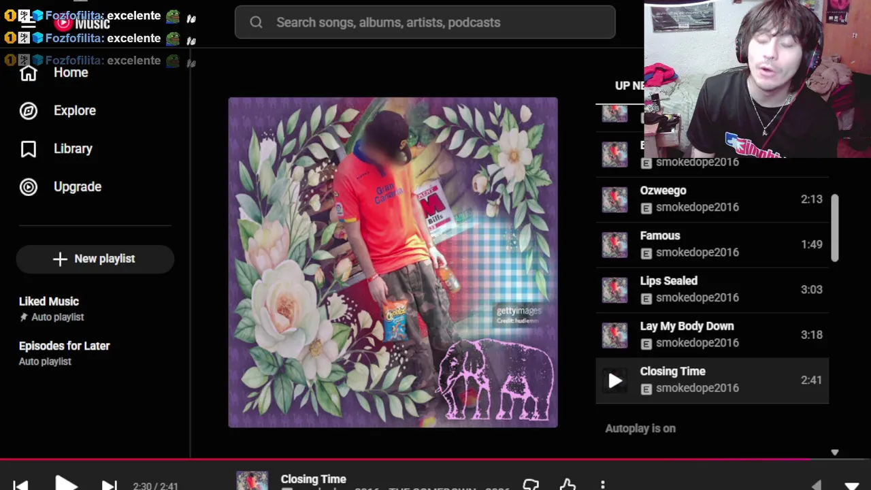The image size is (871, 490).
Task: Like the current song
Action: (x=568, y=485)
